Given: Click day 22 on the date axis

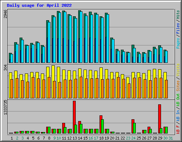Looking at the screenshot, I should coord(123,138).
